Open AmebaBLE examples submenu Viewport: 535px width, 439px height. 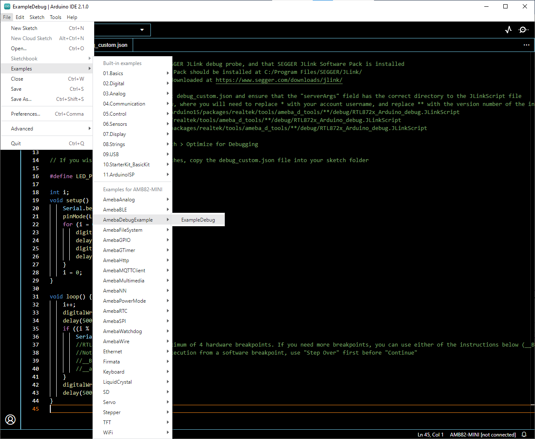point(133,210)
